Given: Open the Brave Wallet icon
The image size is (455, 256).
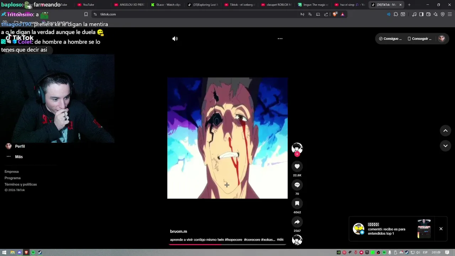Looking at the screenshot, I should 428,14.
